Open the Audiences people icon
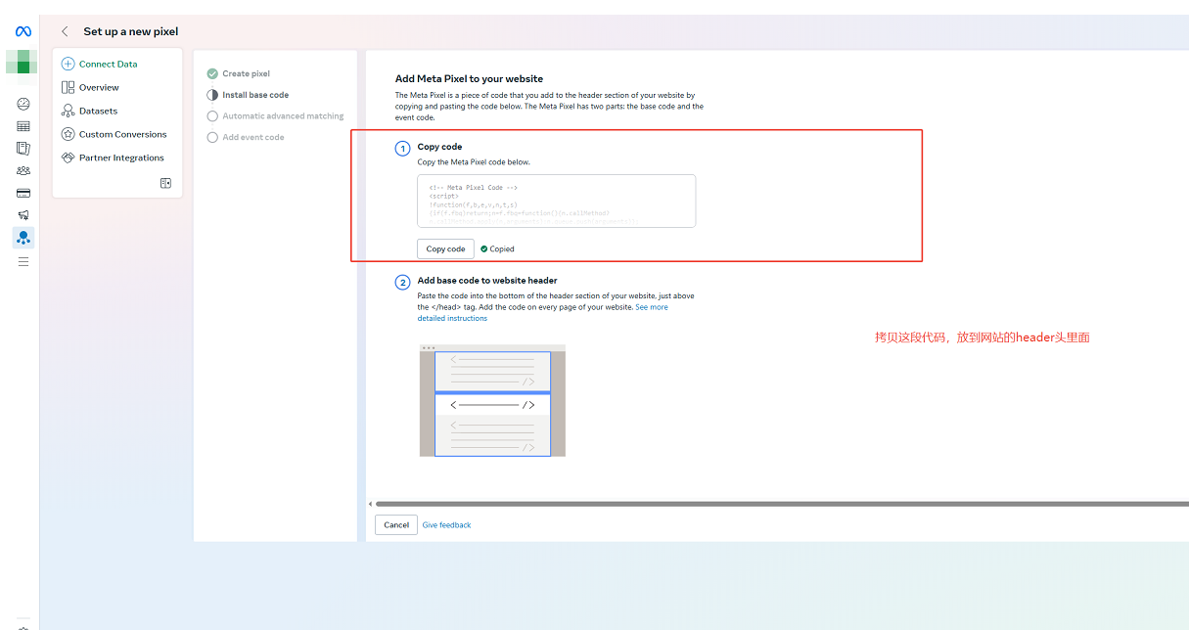 coord(23,170)
